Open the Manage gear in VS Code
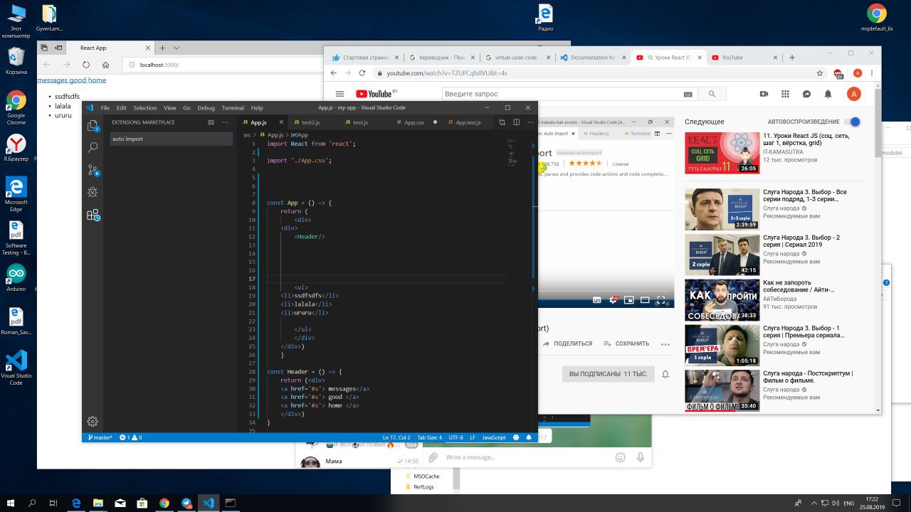 93,421
